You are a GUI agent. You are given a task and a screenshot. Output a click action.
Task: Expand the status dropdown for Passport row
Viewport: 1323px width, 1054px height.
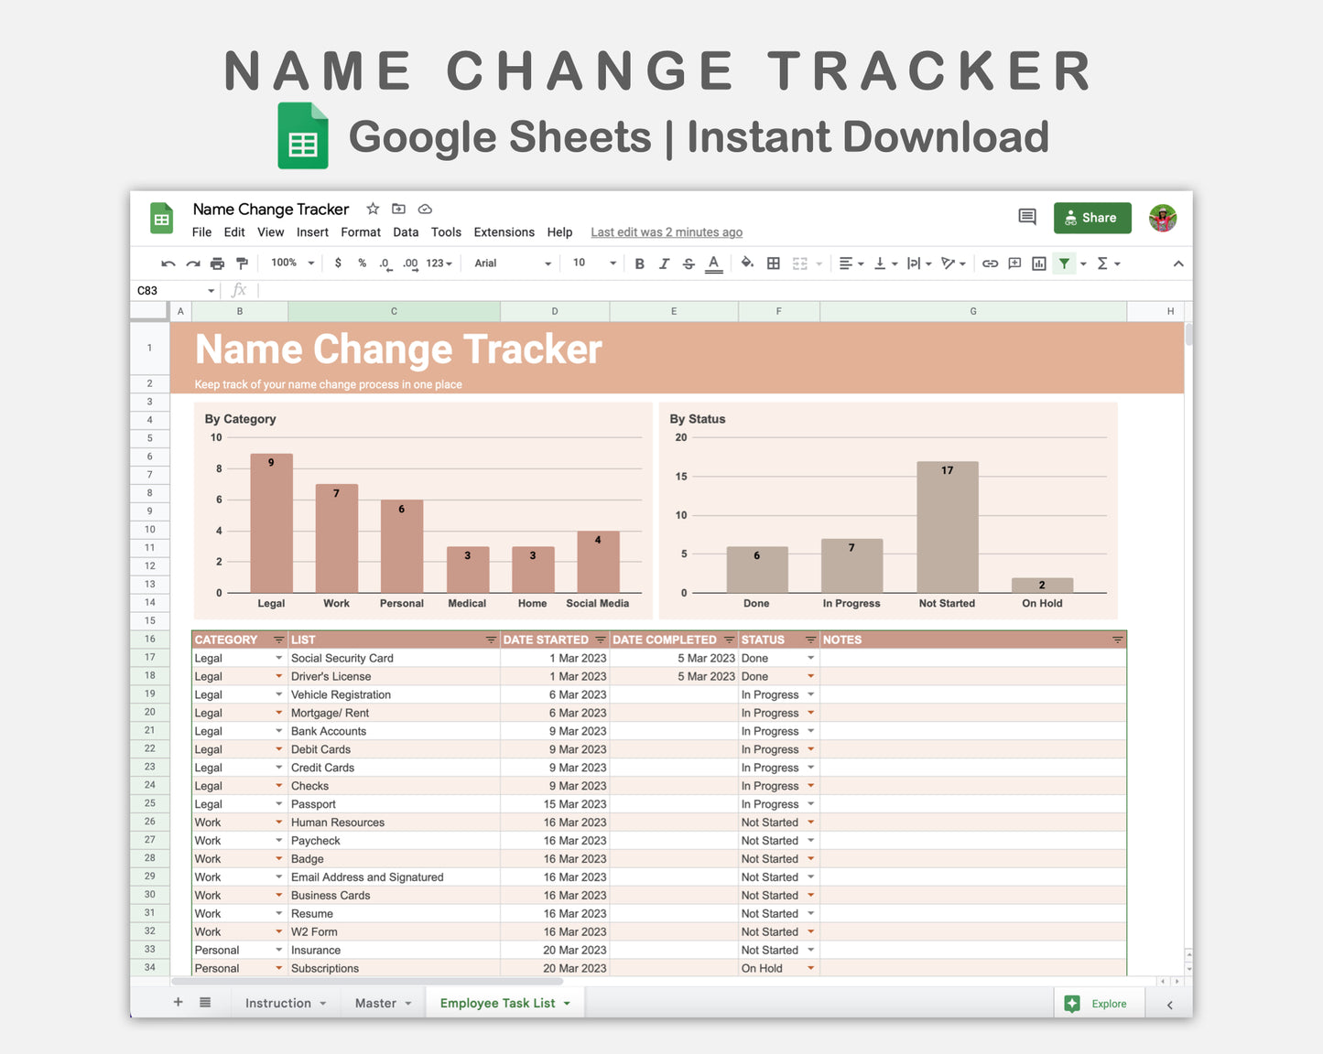pos(811,803)
